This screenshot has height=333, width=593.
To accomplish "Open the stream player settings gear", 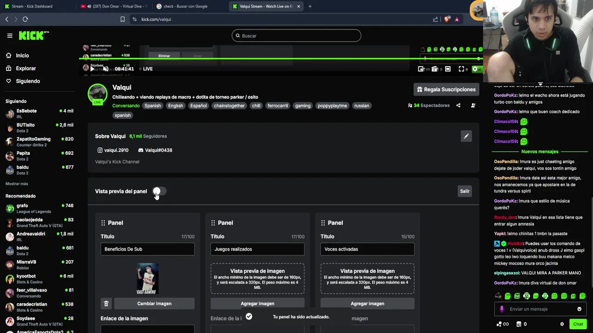I will click(x=475, y=69).
